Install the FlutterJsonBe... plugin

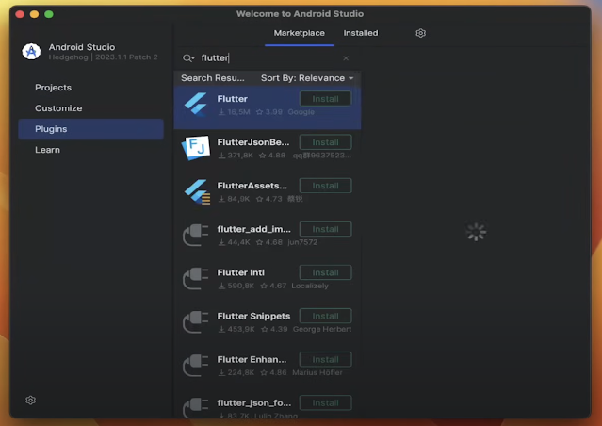[x=325, y=142]
